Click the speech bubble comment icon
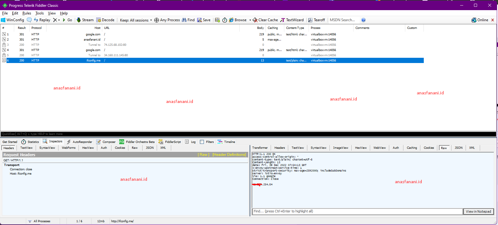The image size is (498, 225). 29,20
